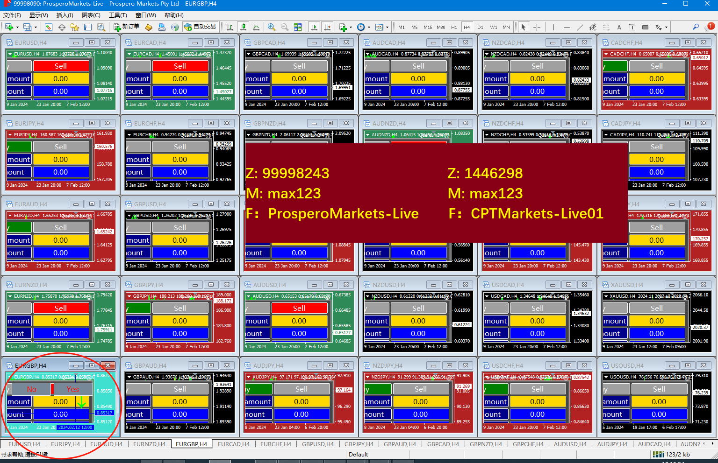This screenshot has height=463, width=718.
Task: Click the yellow 0.00 field in XAUUSD chart
Action: (x=656, y=321)
